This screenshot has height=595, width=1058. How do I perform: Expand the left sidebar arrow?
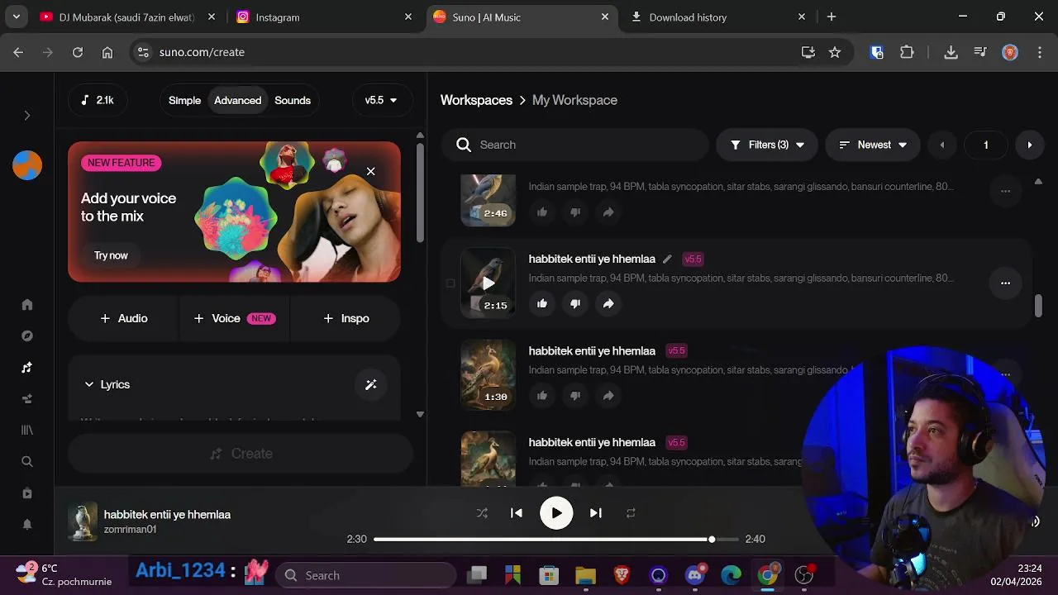click(26, 116)
